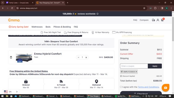174x98 pixels.
Task: Go back to the previous page
Action: coord(3,8)
